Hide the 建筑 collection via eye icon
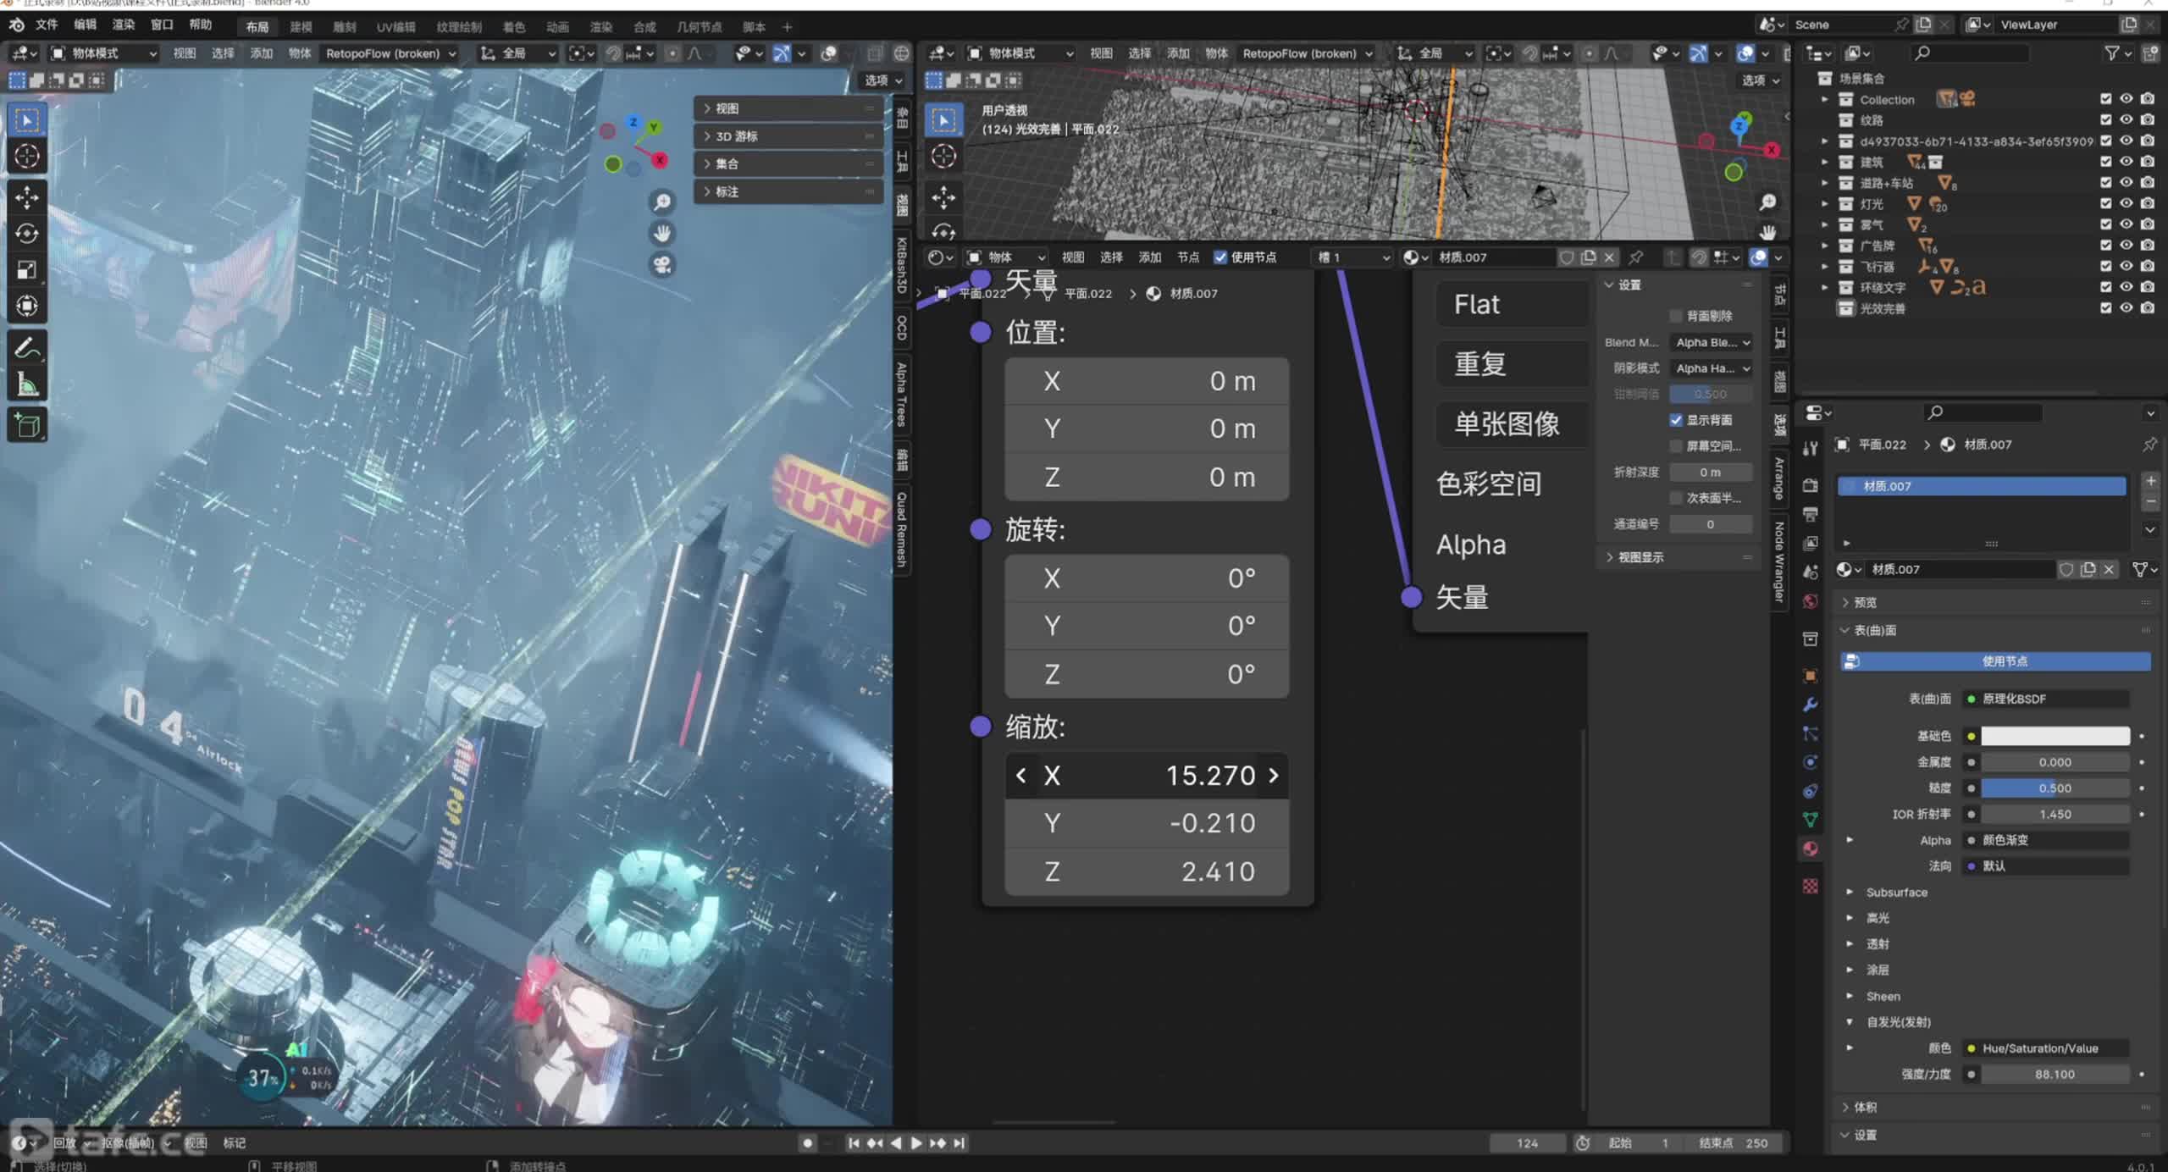The width and height of the screenshot is (2168, 1172). click(x=2127, y=162)
